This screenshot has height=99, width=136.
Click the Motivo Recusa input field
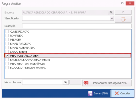coord(42,82)
